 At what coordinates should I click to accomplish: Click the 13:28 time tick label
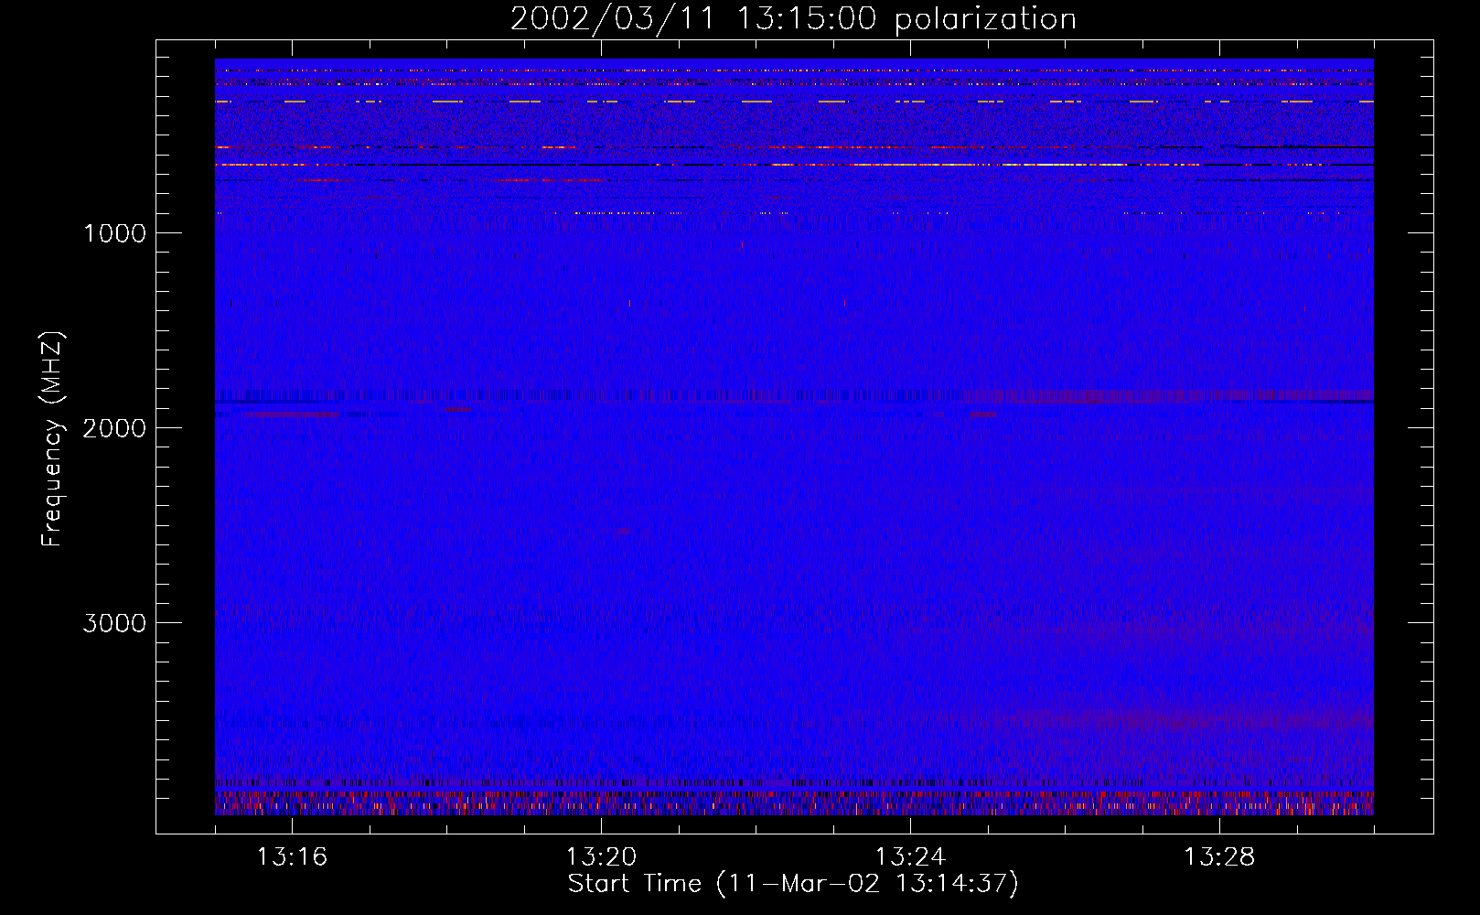[1219, 857]
